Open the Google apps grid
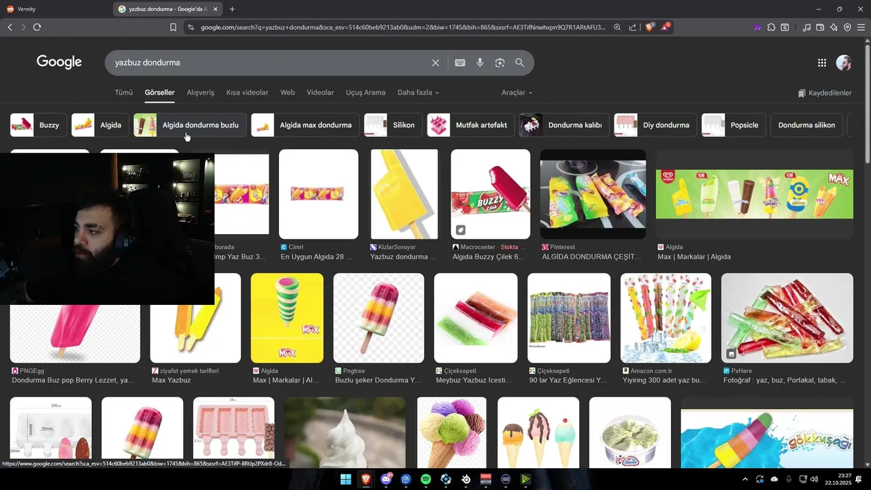The image size is (871, 490). [x=822, y=63]
